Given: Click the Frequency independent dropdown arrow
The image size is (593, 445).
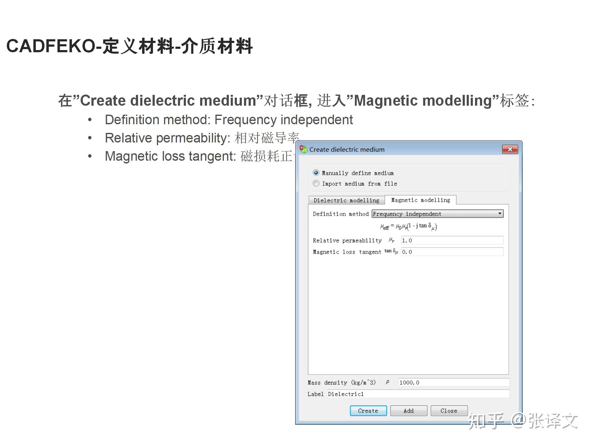Looking at the screenshot, I should pyautogui.click(x=500, y=214).
